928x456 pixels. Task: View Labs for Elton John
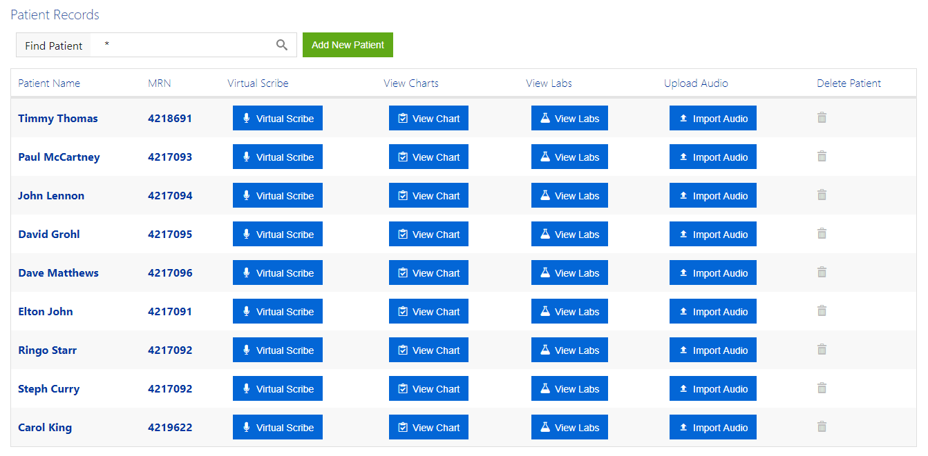(x=569, y=311)
